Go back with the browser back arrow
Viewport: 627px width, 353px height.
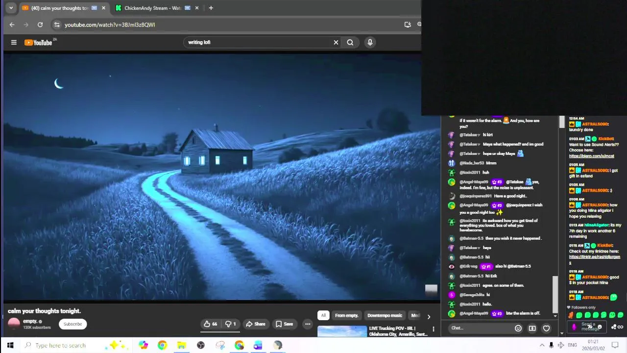coord(12,25)
